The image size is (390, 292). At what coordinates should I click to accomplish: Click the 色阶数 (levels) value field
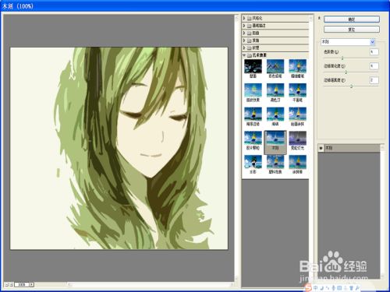(374, 51)
